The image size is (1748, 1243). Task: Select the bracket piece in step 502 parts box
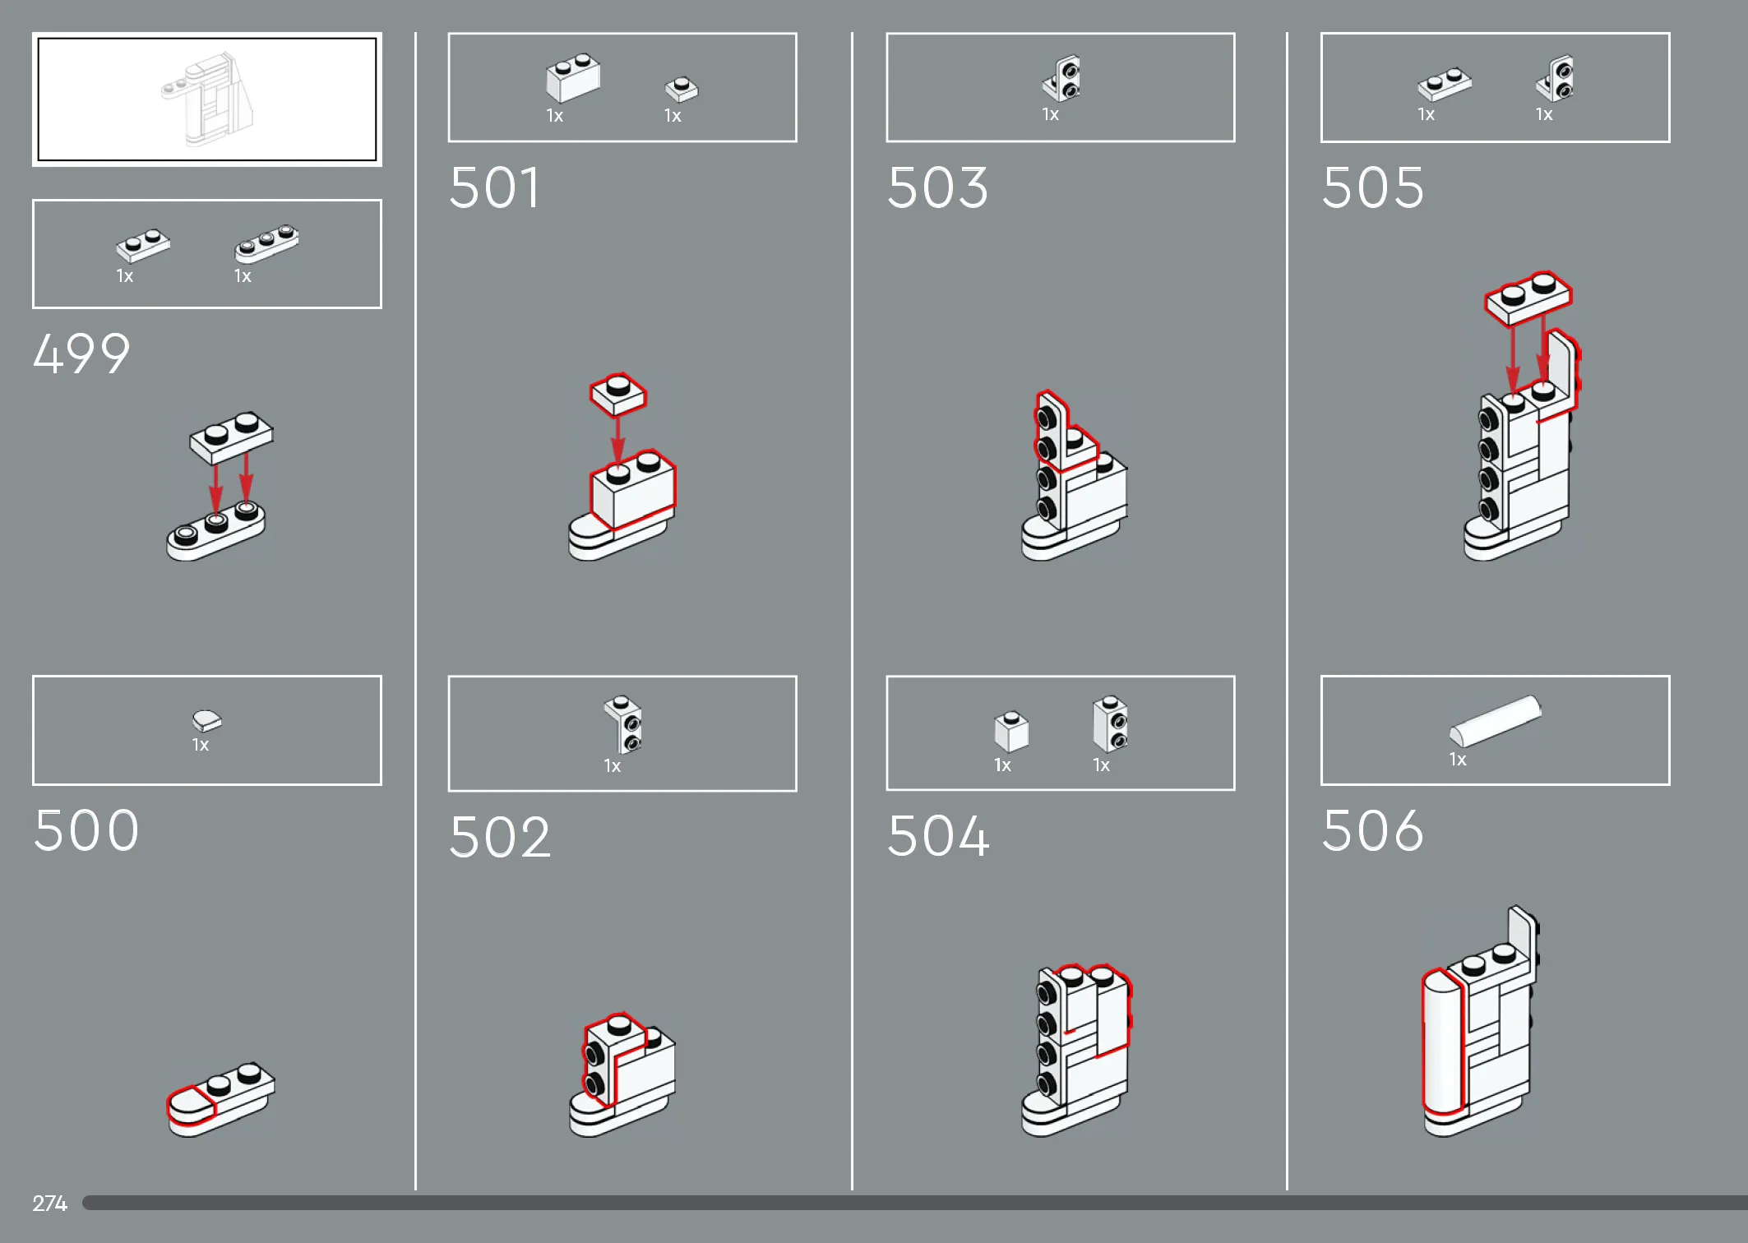tap(623, 724)
